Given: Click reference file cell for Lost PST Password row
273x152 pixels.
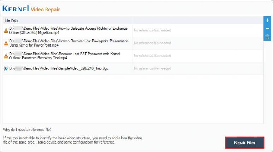Looking at the screenshot, I should coord(198,56).
